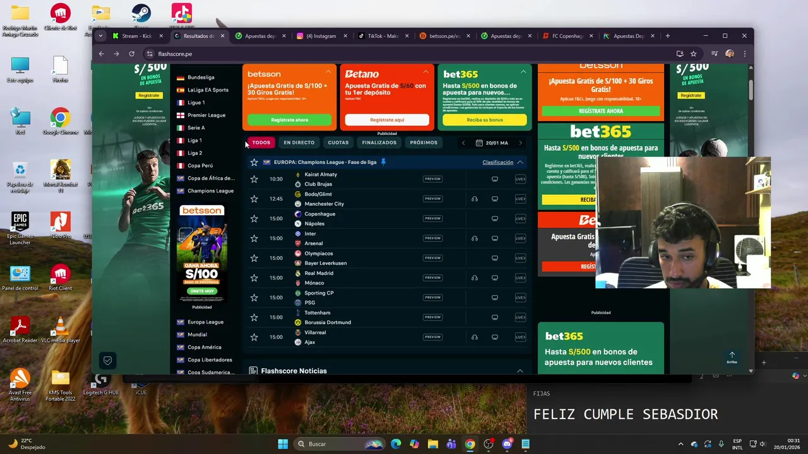Select the CUOTAS filter tab

[x=338, y=143]
